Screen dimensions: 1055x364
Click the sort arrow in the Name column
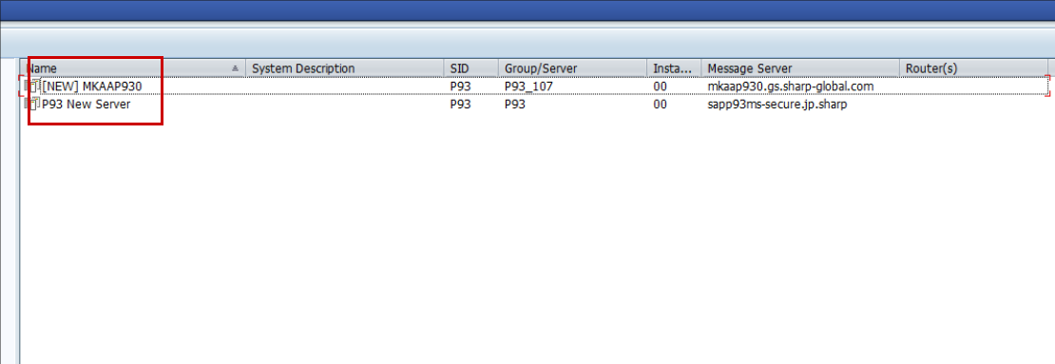[x=235, y=68]
